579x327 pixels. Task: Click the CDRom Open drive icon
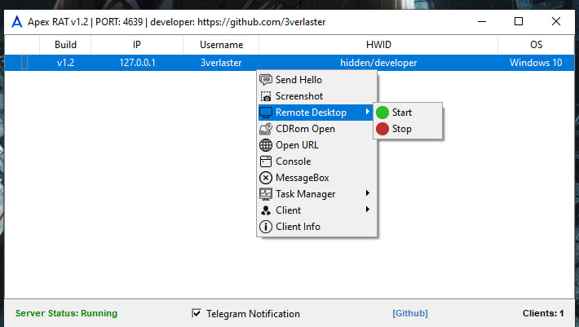(x=266, y=129)
